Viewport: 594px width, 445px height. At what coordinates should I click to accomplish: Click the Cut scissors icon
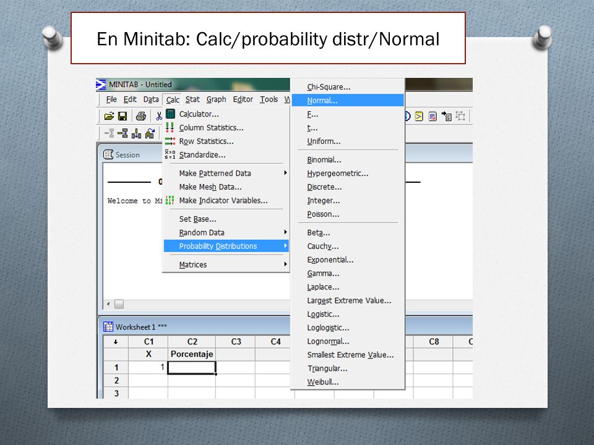tap(159, 116)
